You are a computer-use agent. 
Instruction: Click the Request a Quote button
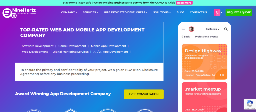click(239, 12)
